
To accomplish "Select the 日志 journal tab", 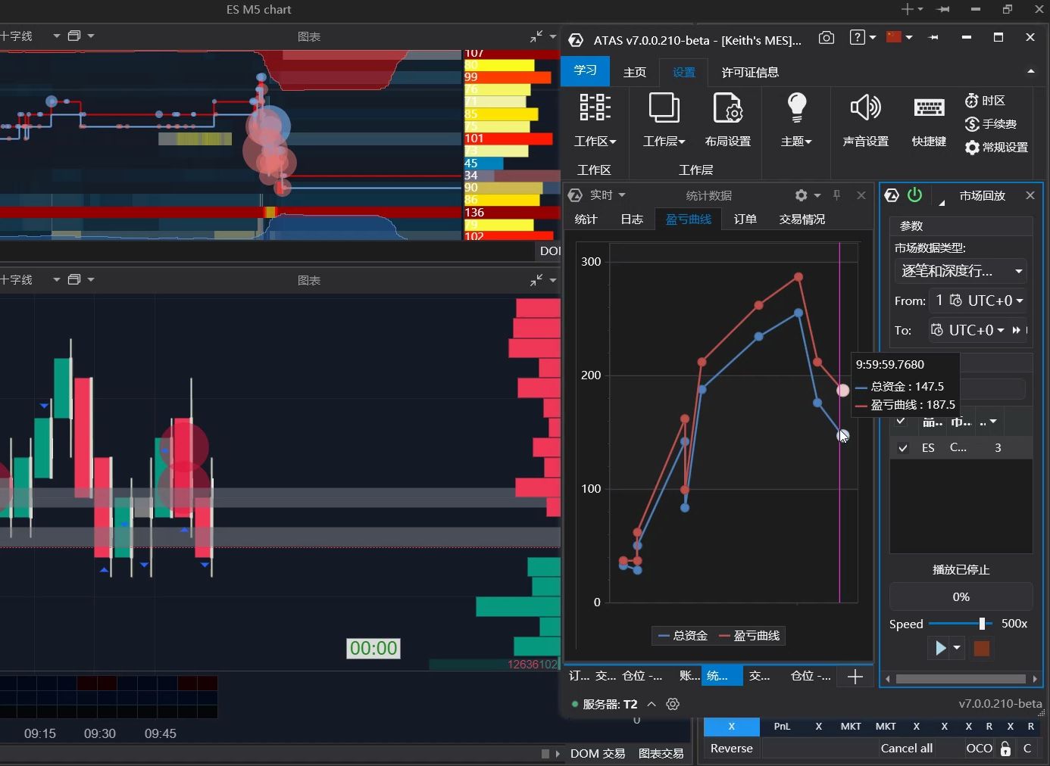I will point(632,219).
